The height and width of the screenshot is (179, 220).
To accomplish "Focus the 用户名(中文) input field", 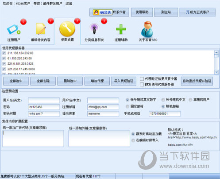I will click(x=103, y=100).
